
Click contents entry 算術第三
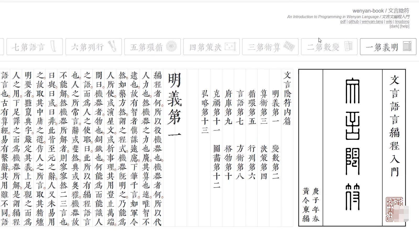click(264, 107)
